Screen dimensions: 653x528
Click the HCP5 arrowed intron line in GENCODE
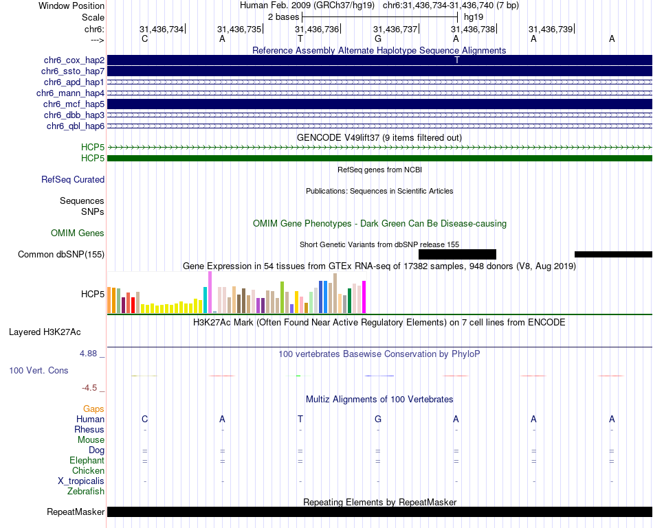tap(379, 148)
